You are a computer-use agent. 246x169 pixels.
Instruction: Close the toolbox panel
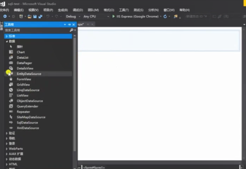pos(74,24)
